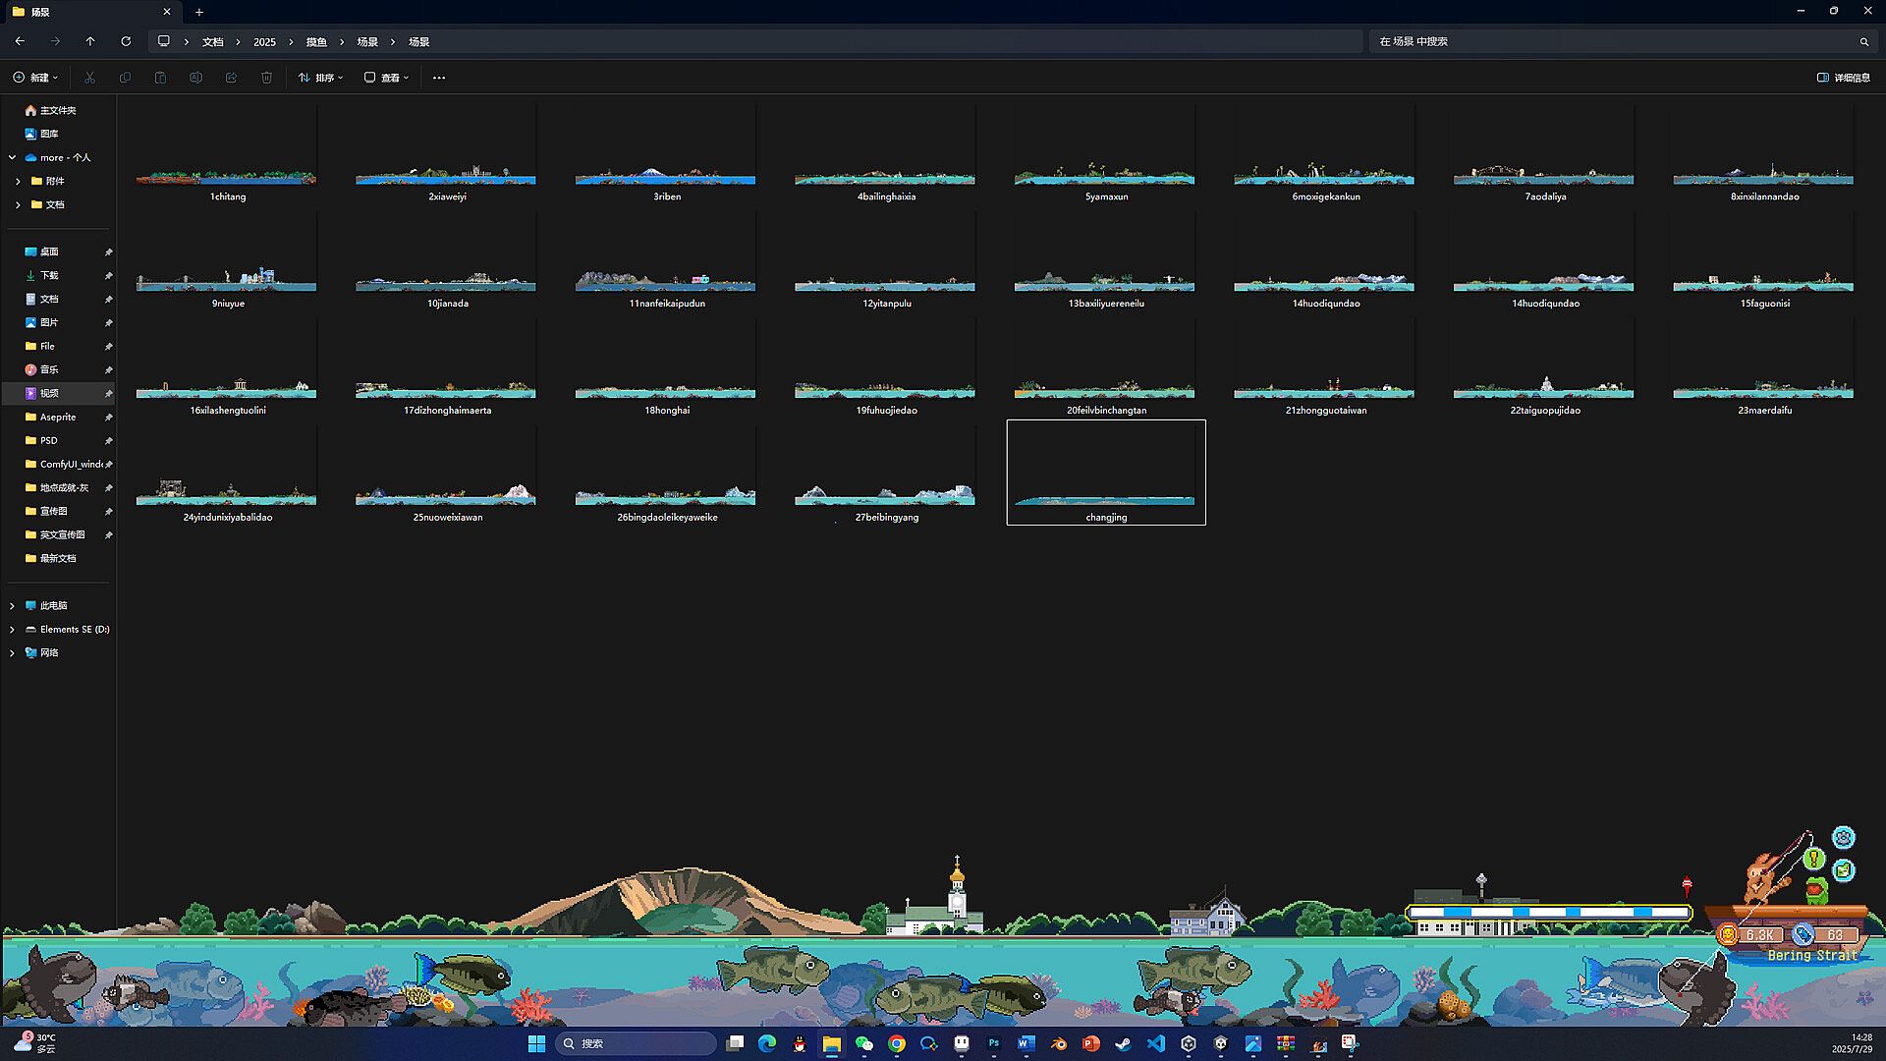
Task: Click the Cut scissors icon in toolbar
Action: (x=89, y=78)
